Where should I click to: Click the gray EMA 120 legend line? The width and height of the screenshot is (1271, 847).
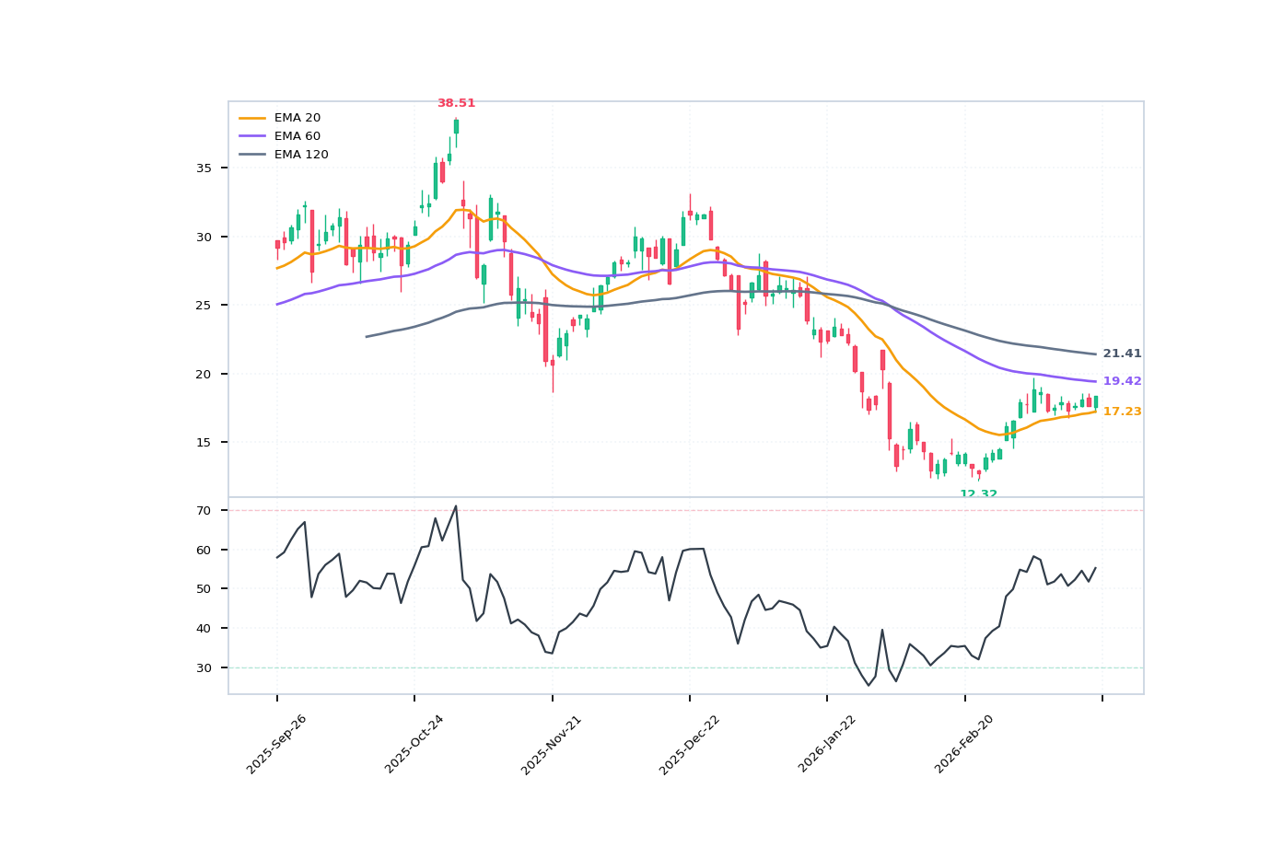[x=252, y=155]
